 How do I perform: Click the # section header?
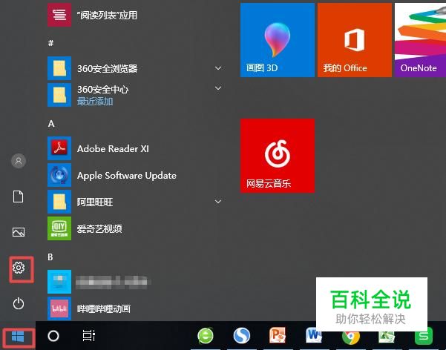pos(50,43)
